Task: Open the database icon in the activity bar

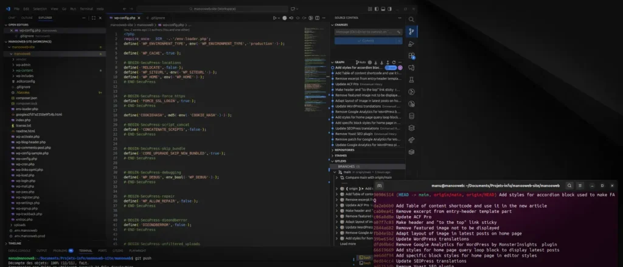Action: coord(411,116)
